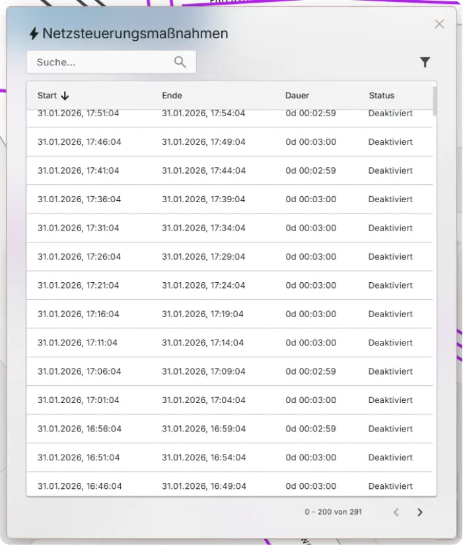Go to next page of results

click(x=420, y=512)
